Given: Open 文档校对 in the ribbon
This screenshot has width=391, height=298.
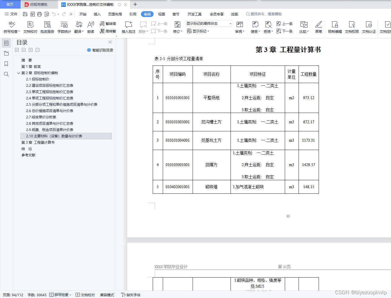Looking at the screenshot, I should 30,27.
